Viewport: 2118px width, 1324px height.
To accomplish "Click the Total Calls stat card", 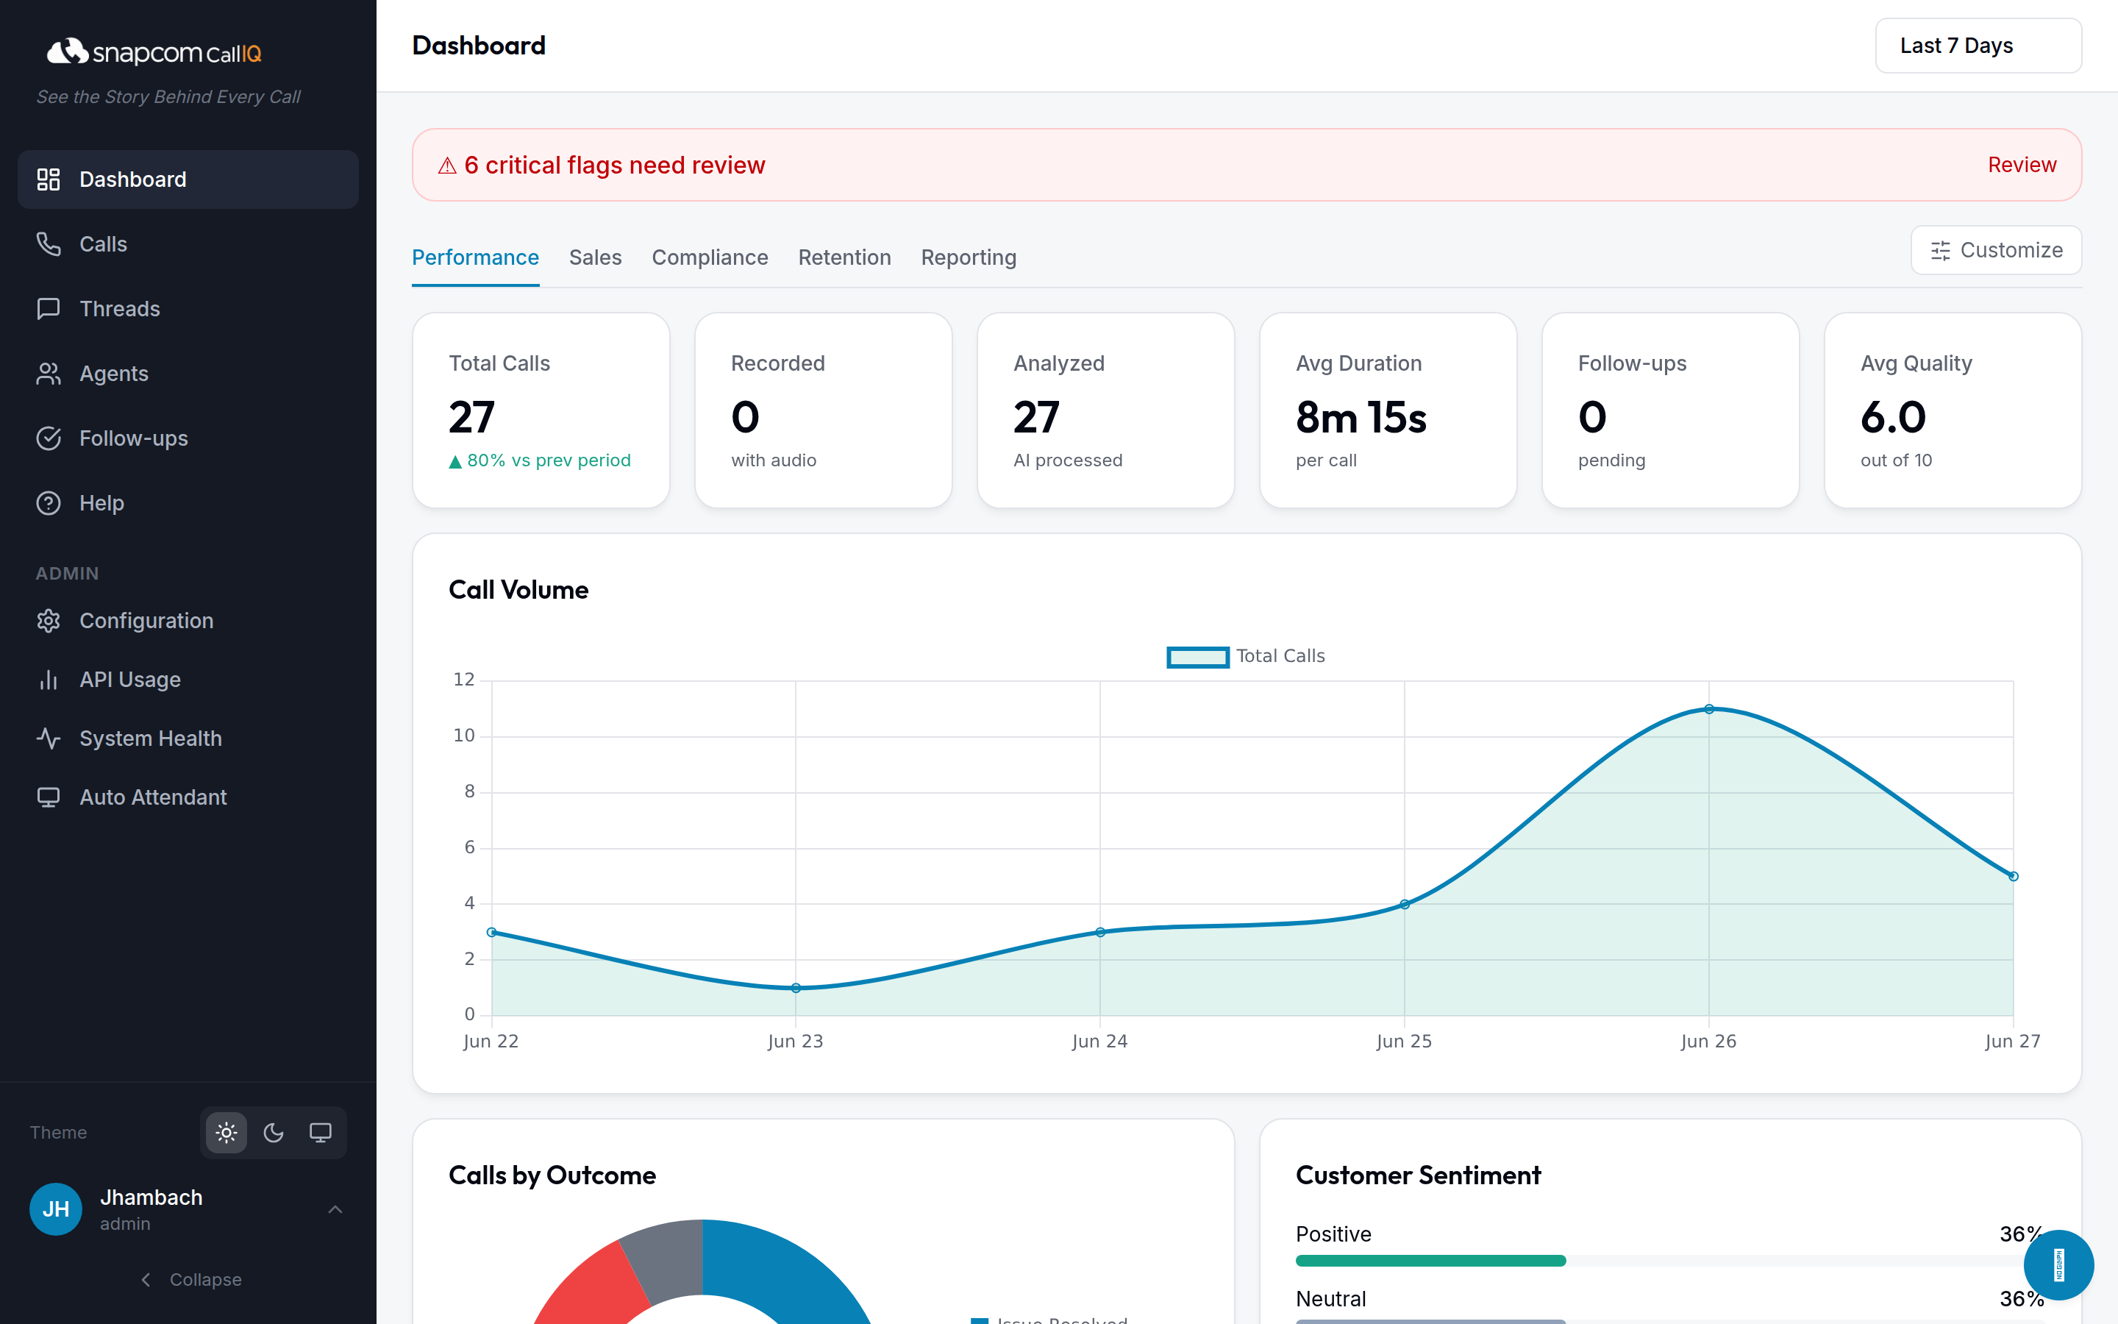I will click(x=541, y=410).
